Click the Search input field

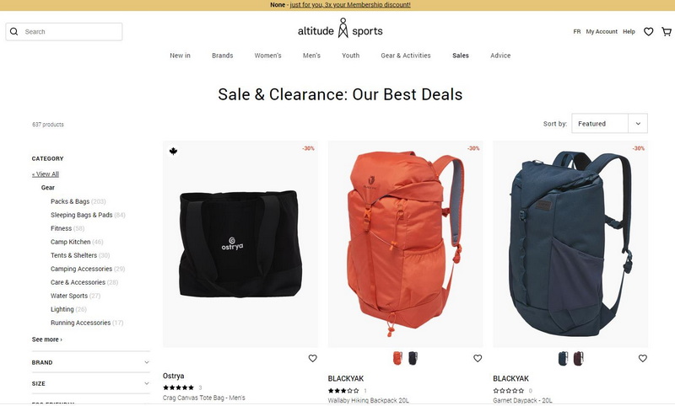click(x=64, y=32)
